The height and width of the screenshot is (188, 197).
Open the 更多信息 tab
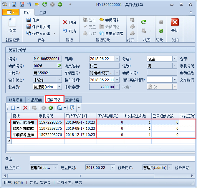[73, 100]
